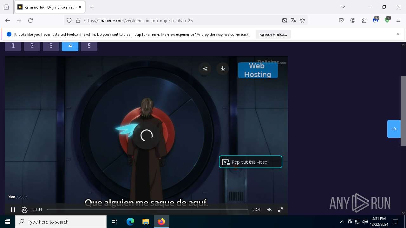Show hidden system tray icons
406x228 pixels.
pyautogui.click(x=342, y=222)
